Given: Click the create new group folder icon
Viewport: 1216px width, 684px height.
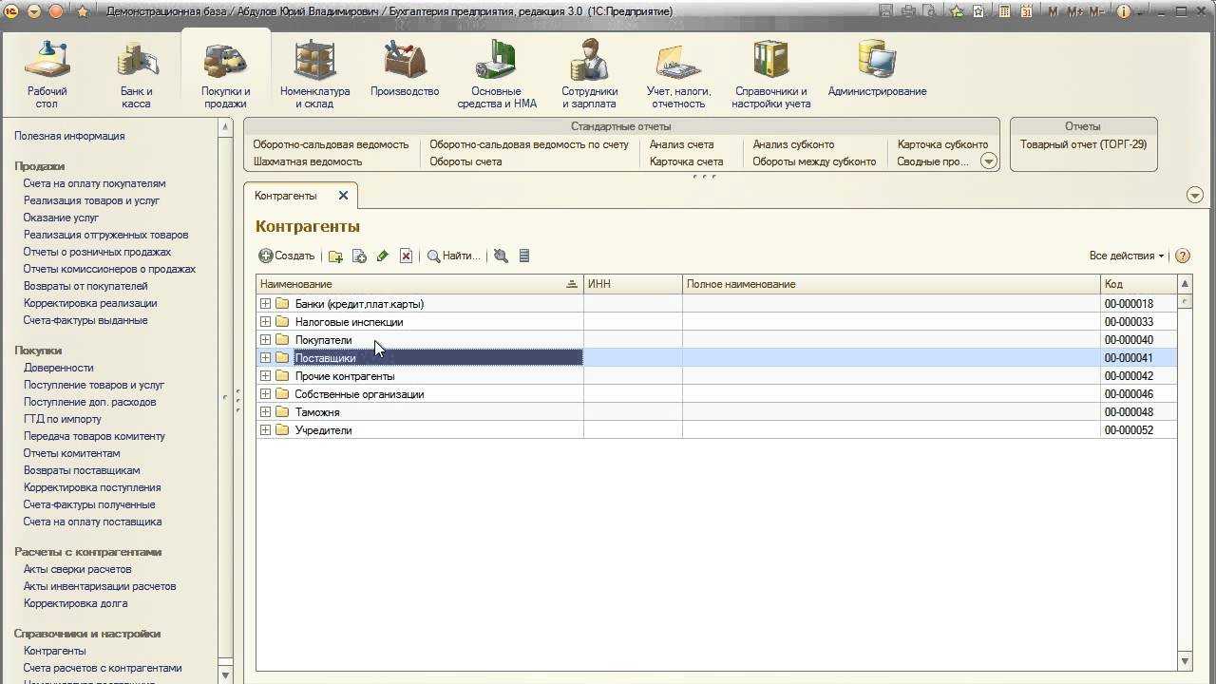Looking at the screenshot, I should click(335, 256).
